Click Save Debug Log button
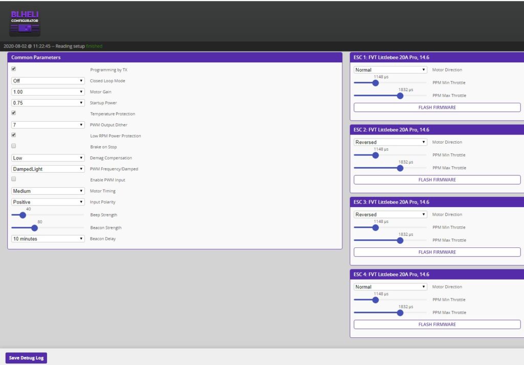Screen dimensions: 524x365 (27, 358)
